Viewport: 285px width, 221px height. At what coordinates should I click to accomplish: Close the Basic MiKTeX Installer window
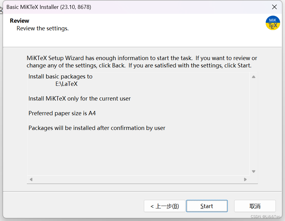[x=274, y=7]
